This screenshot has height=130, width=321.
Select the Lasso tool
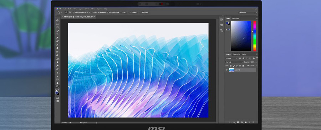(57, 28)
